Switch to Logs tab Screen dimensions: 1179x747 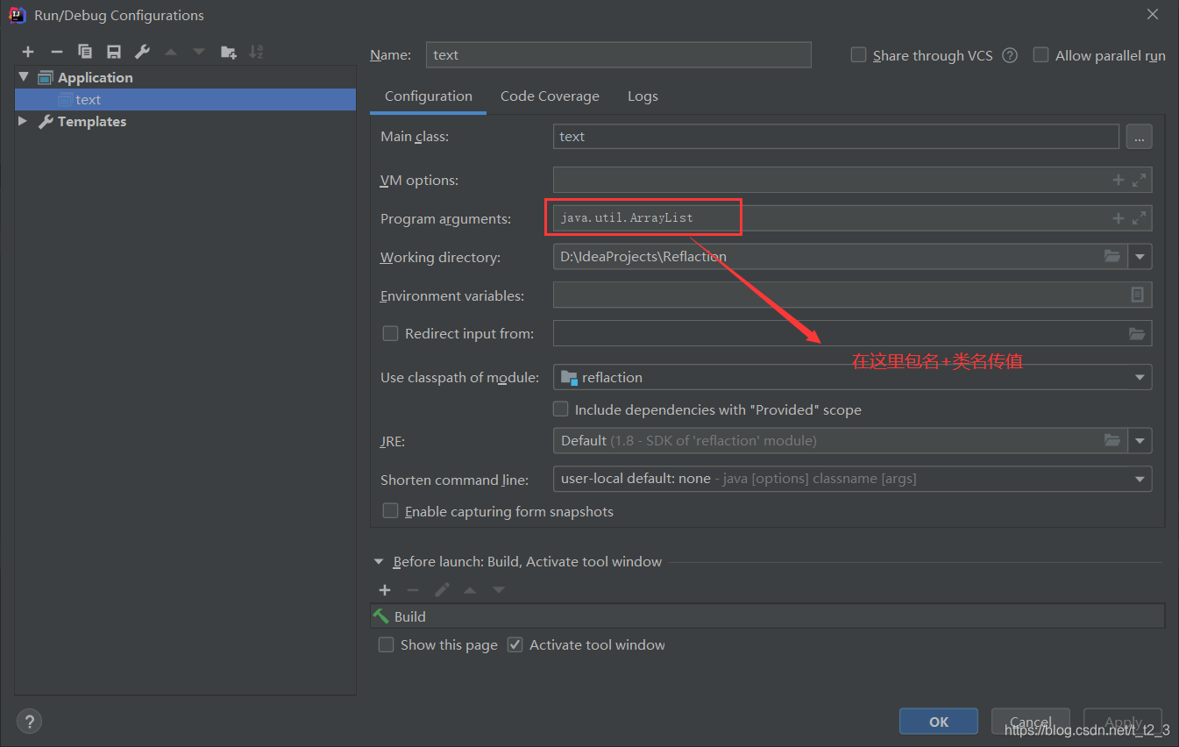643,96
